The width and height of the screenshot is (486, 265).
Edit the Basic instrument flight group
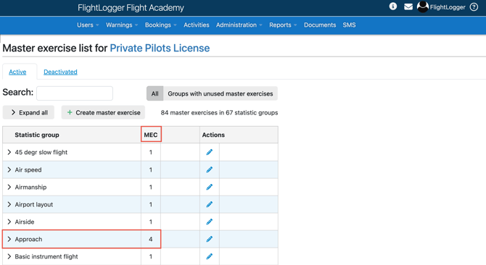(210, 256)
